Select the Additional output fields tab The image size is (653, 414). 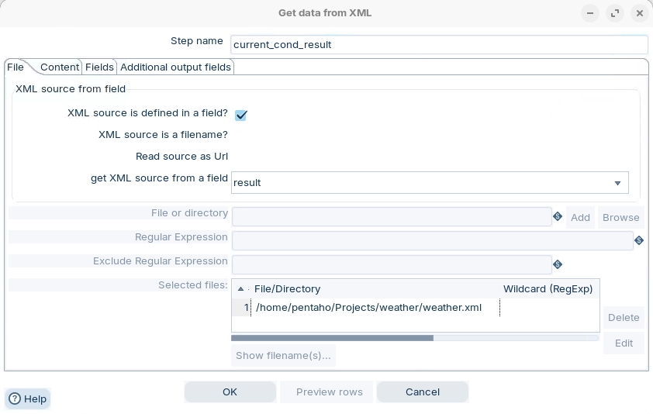pyautogui.click(x=175, y=67)
